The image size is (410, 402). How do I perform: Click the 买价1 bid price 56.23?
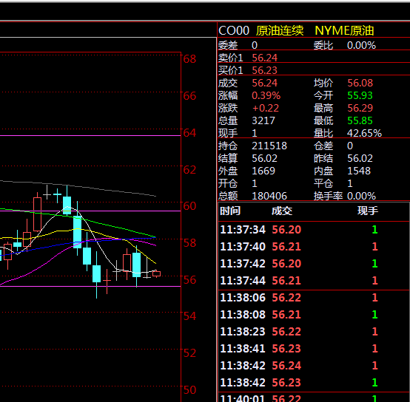coord(264,70)
